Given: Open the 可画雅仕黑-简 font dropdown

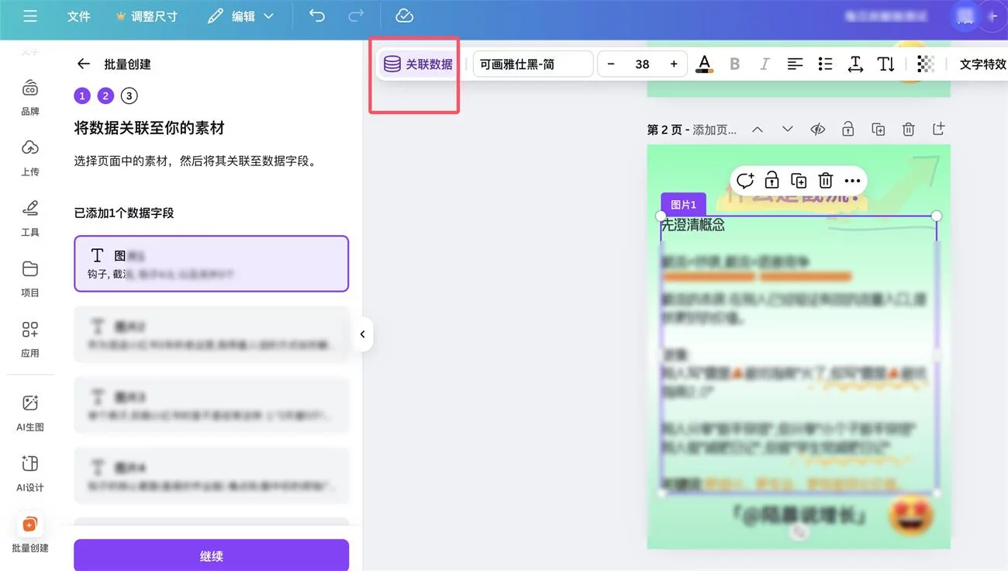Looking at the screenshot, I should point(533,64).
